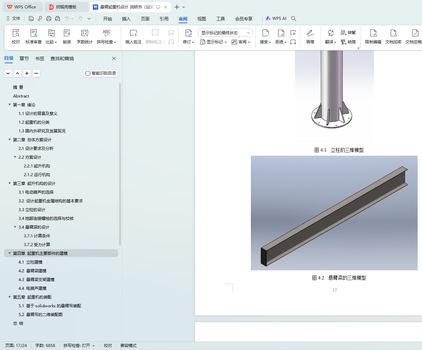Collapse the 第三章 起升机构的设计 node
Viewport: 422px width, 350px height.
click(x=9, y=183)
